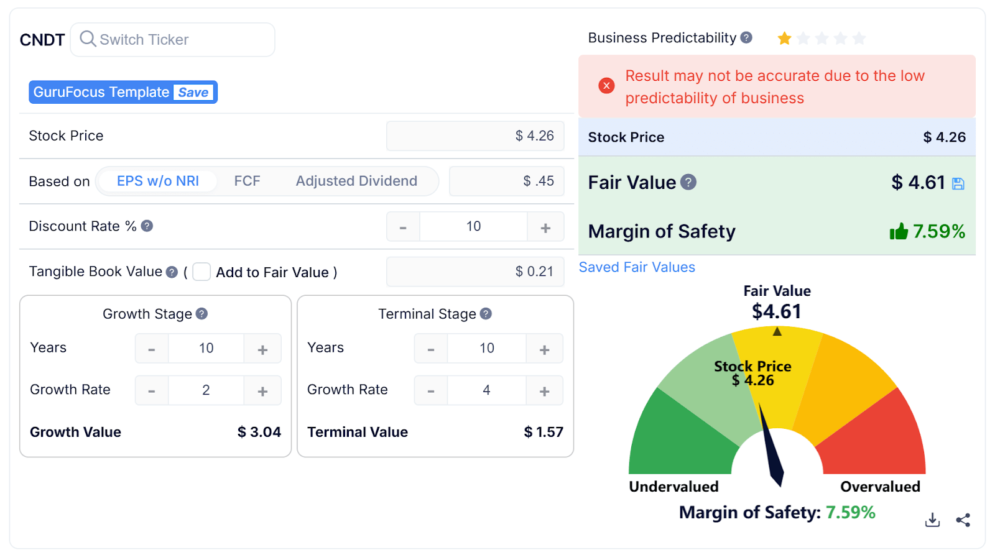The height and width of the screenshot is (555, 995).
Task: Click the save floppy icon next to Fair Value
Action: pyautogui.click(x=960, y=183)
